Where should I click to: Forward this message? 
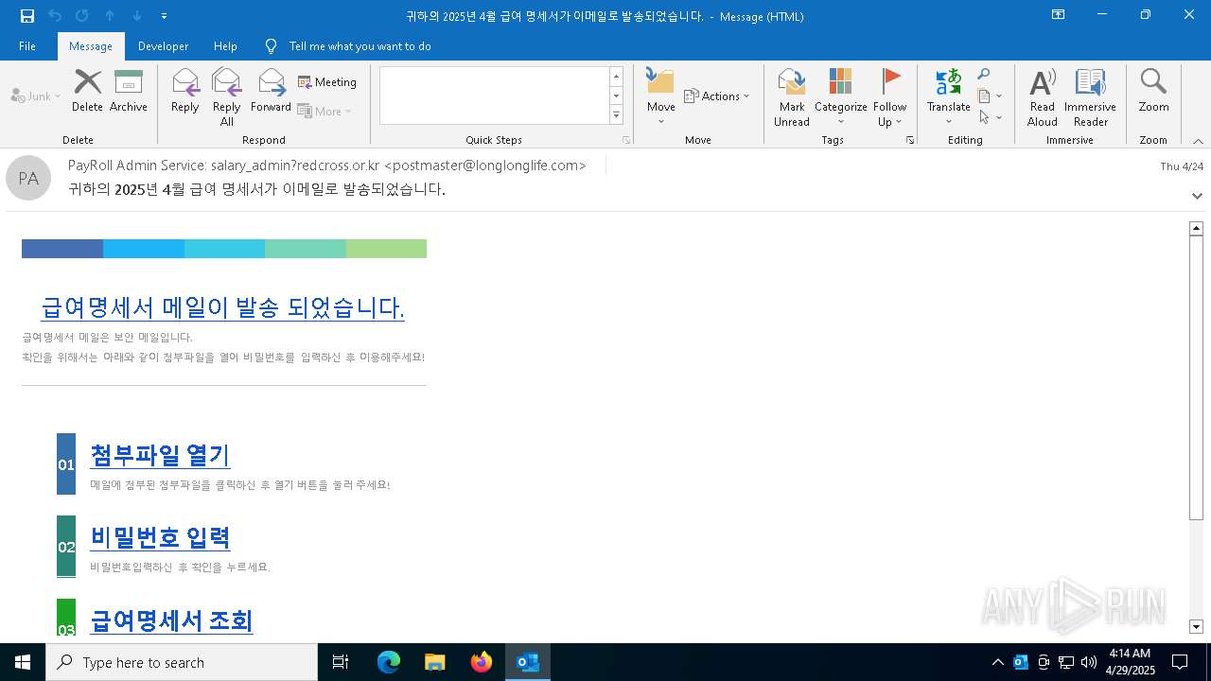271,92
